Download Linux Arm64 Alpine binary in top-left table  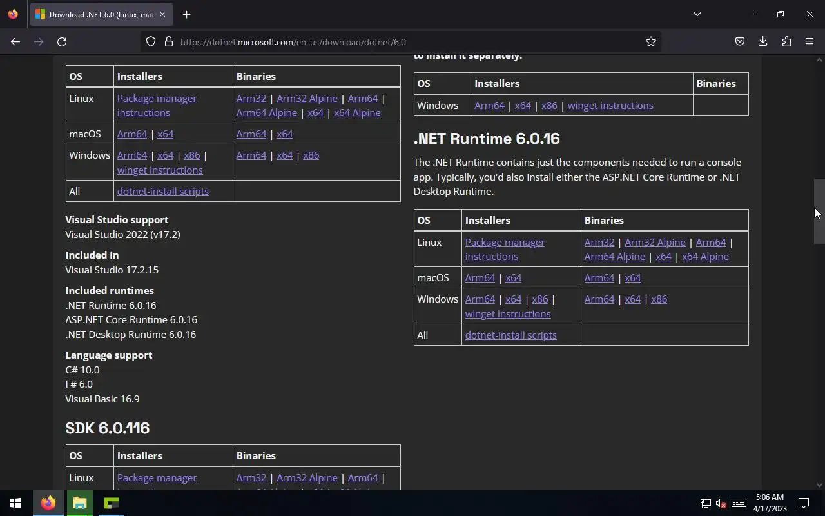tap(267, 112)
